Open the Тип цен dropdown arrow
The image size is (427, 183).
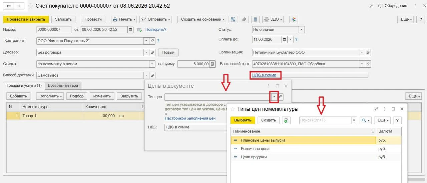274,97
